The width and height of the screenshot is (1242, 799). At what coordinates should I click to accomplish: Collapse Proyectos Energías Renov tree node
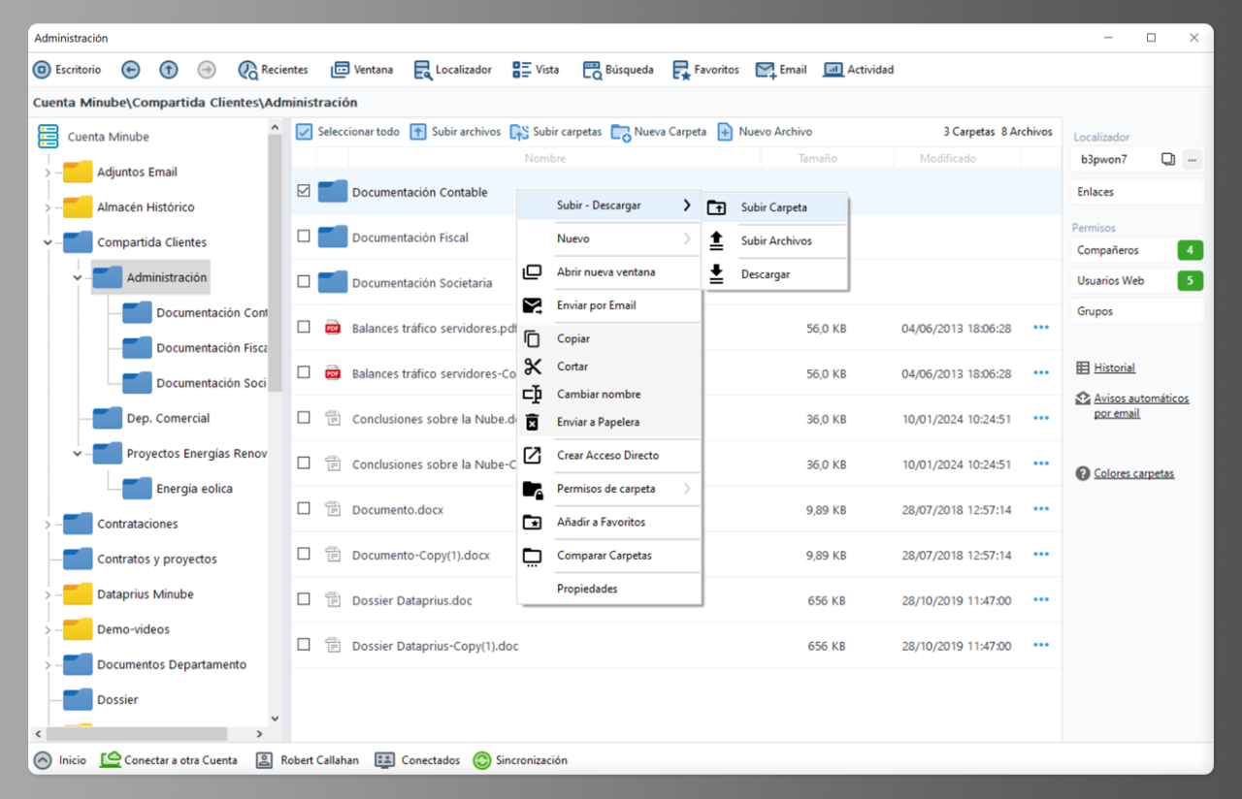tap(78, 453)
